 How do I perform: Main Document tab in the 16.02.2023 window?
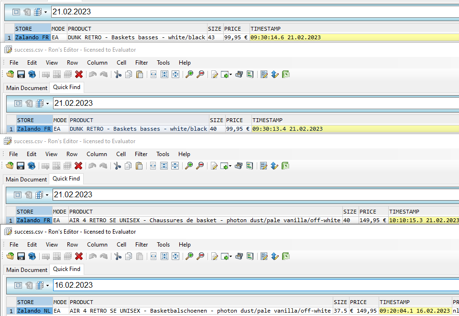(x=27, y=270)
